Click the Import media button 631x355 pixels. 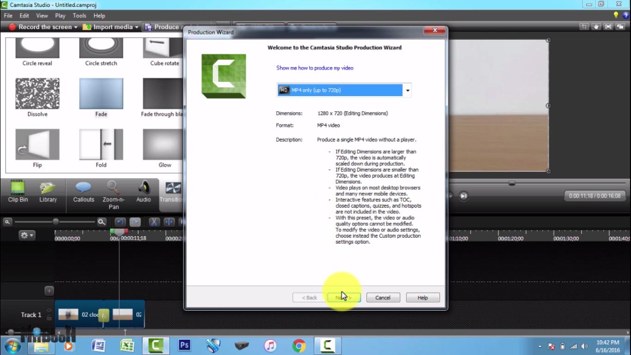click(x=108, y=27)
